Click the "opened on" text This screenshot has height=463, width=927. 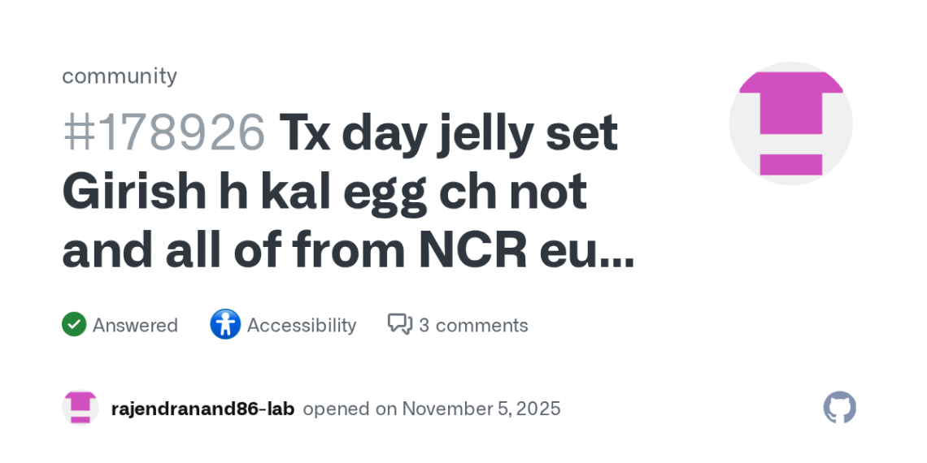coord(350,409)
